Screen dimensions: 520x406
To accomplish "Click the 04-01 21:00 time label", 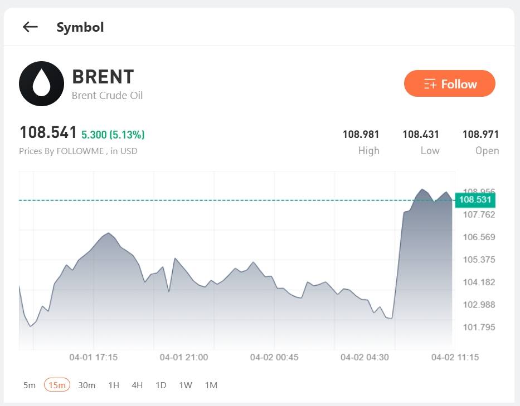I will 184,357.
